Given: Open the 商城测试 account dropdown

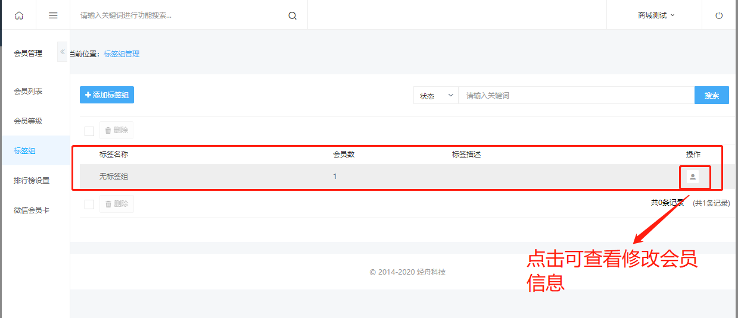Looking at the screenshot, I should pyautogui.click(x=656, y=15).
